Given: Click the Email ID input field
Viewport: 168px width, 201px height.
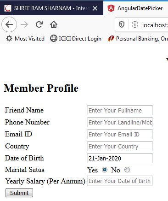Looking at the screenshot, I should [120, 134].
